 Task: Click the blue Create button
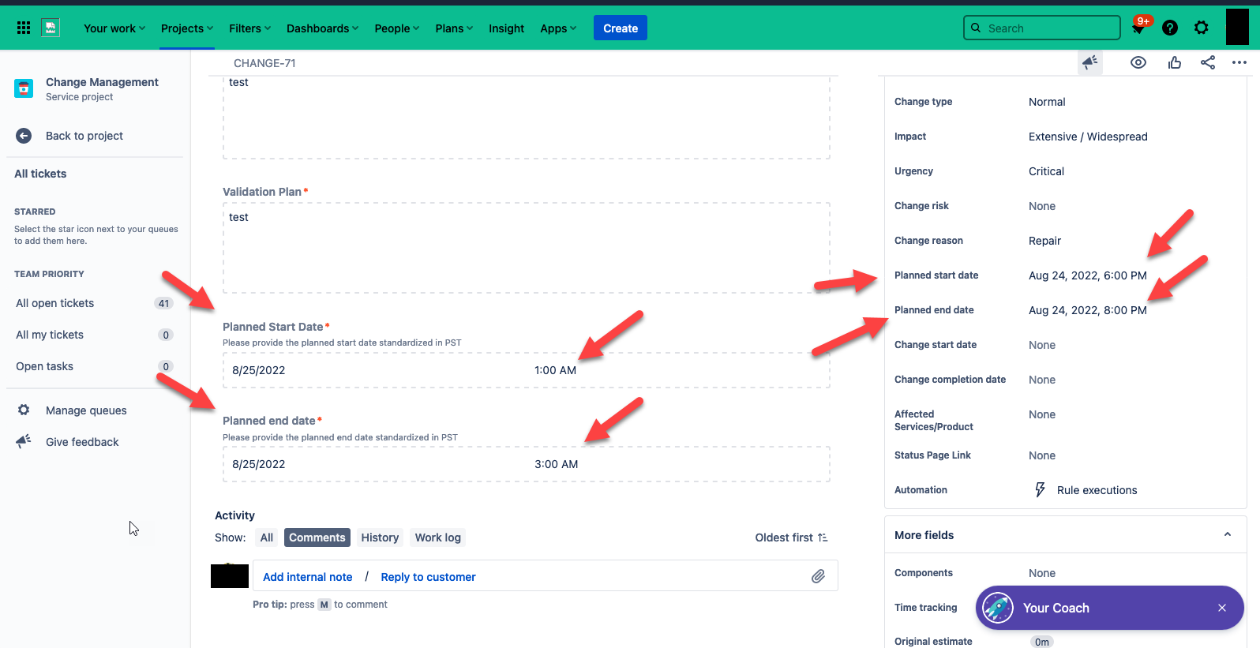pos(621,28)
